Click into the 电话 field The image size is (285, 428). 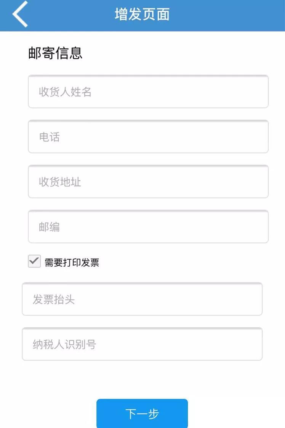pos(148,137)
